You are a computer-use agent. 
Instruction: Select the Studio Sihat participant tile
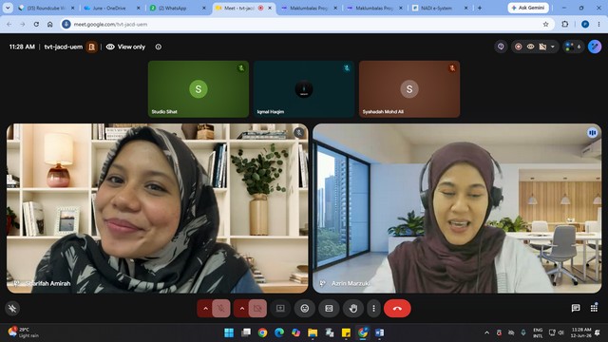pos(199,88)
